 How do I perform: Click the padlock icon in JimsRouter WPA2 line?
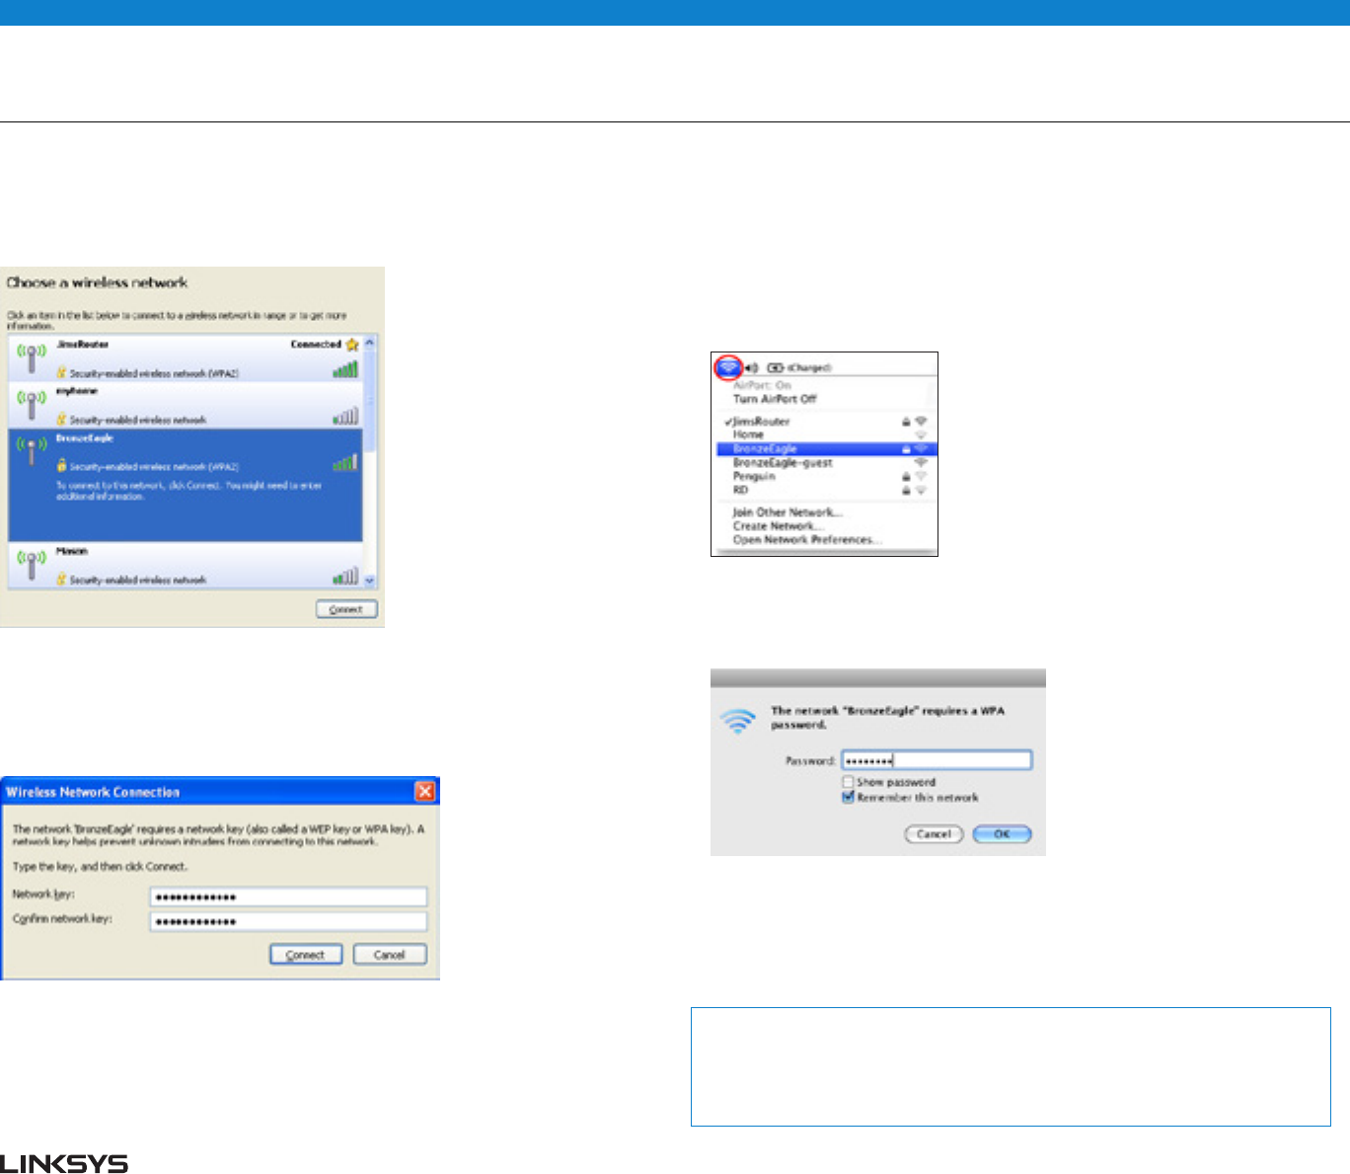coord(61,373)
